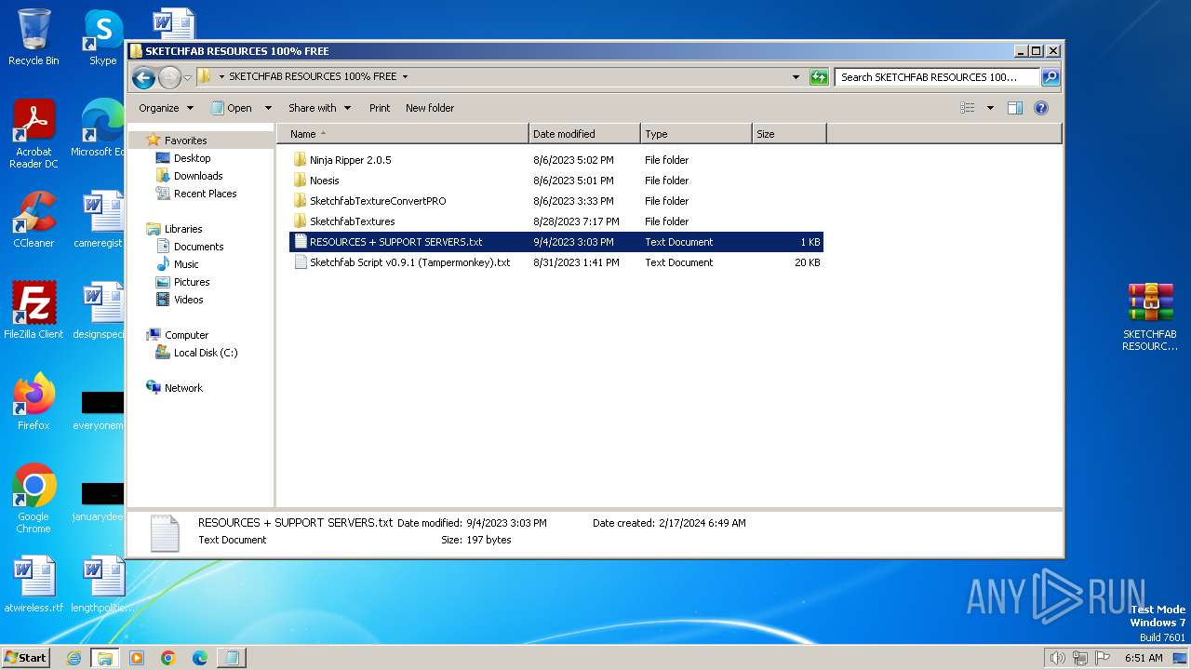Open Videos library in navigation pane
This screenshot has width=1191, height=670.
click(189, 300)
